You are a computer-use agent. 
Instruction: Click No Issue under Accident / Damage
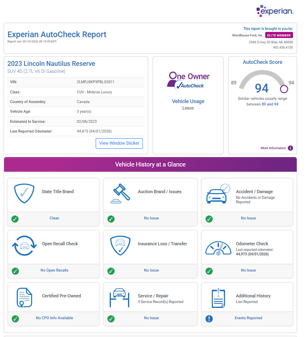248,218
